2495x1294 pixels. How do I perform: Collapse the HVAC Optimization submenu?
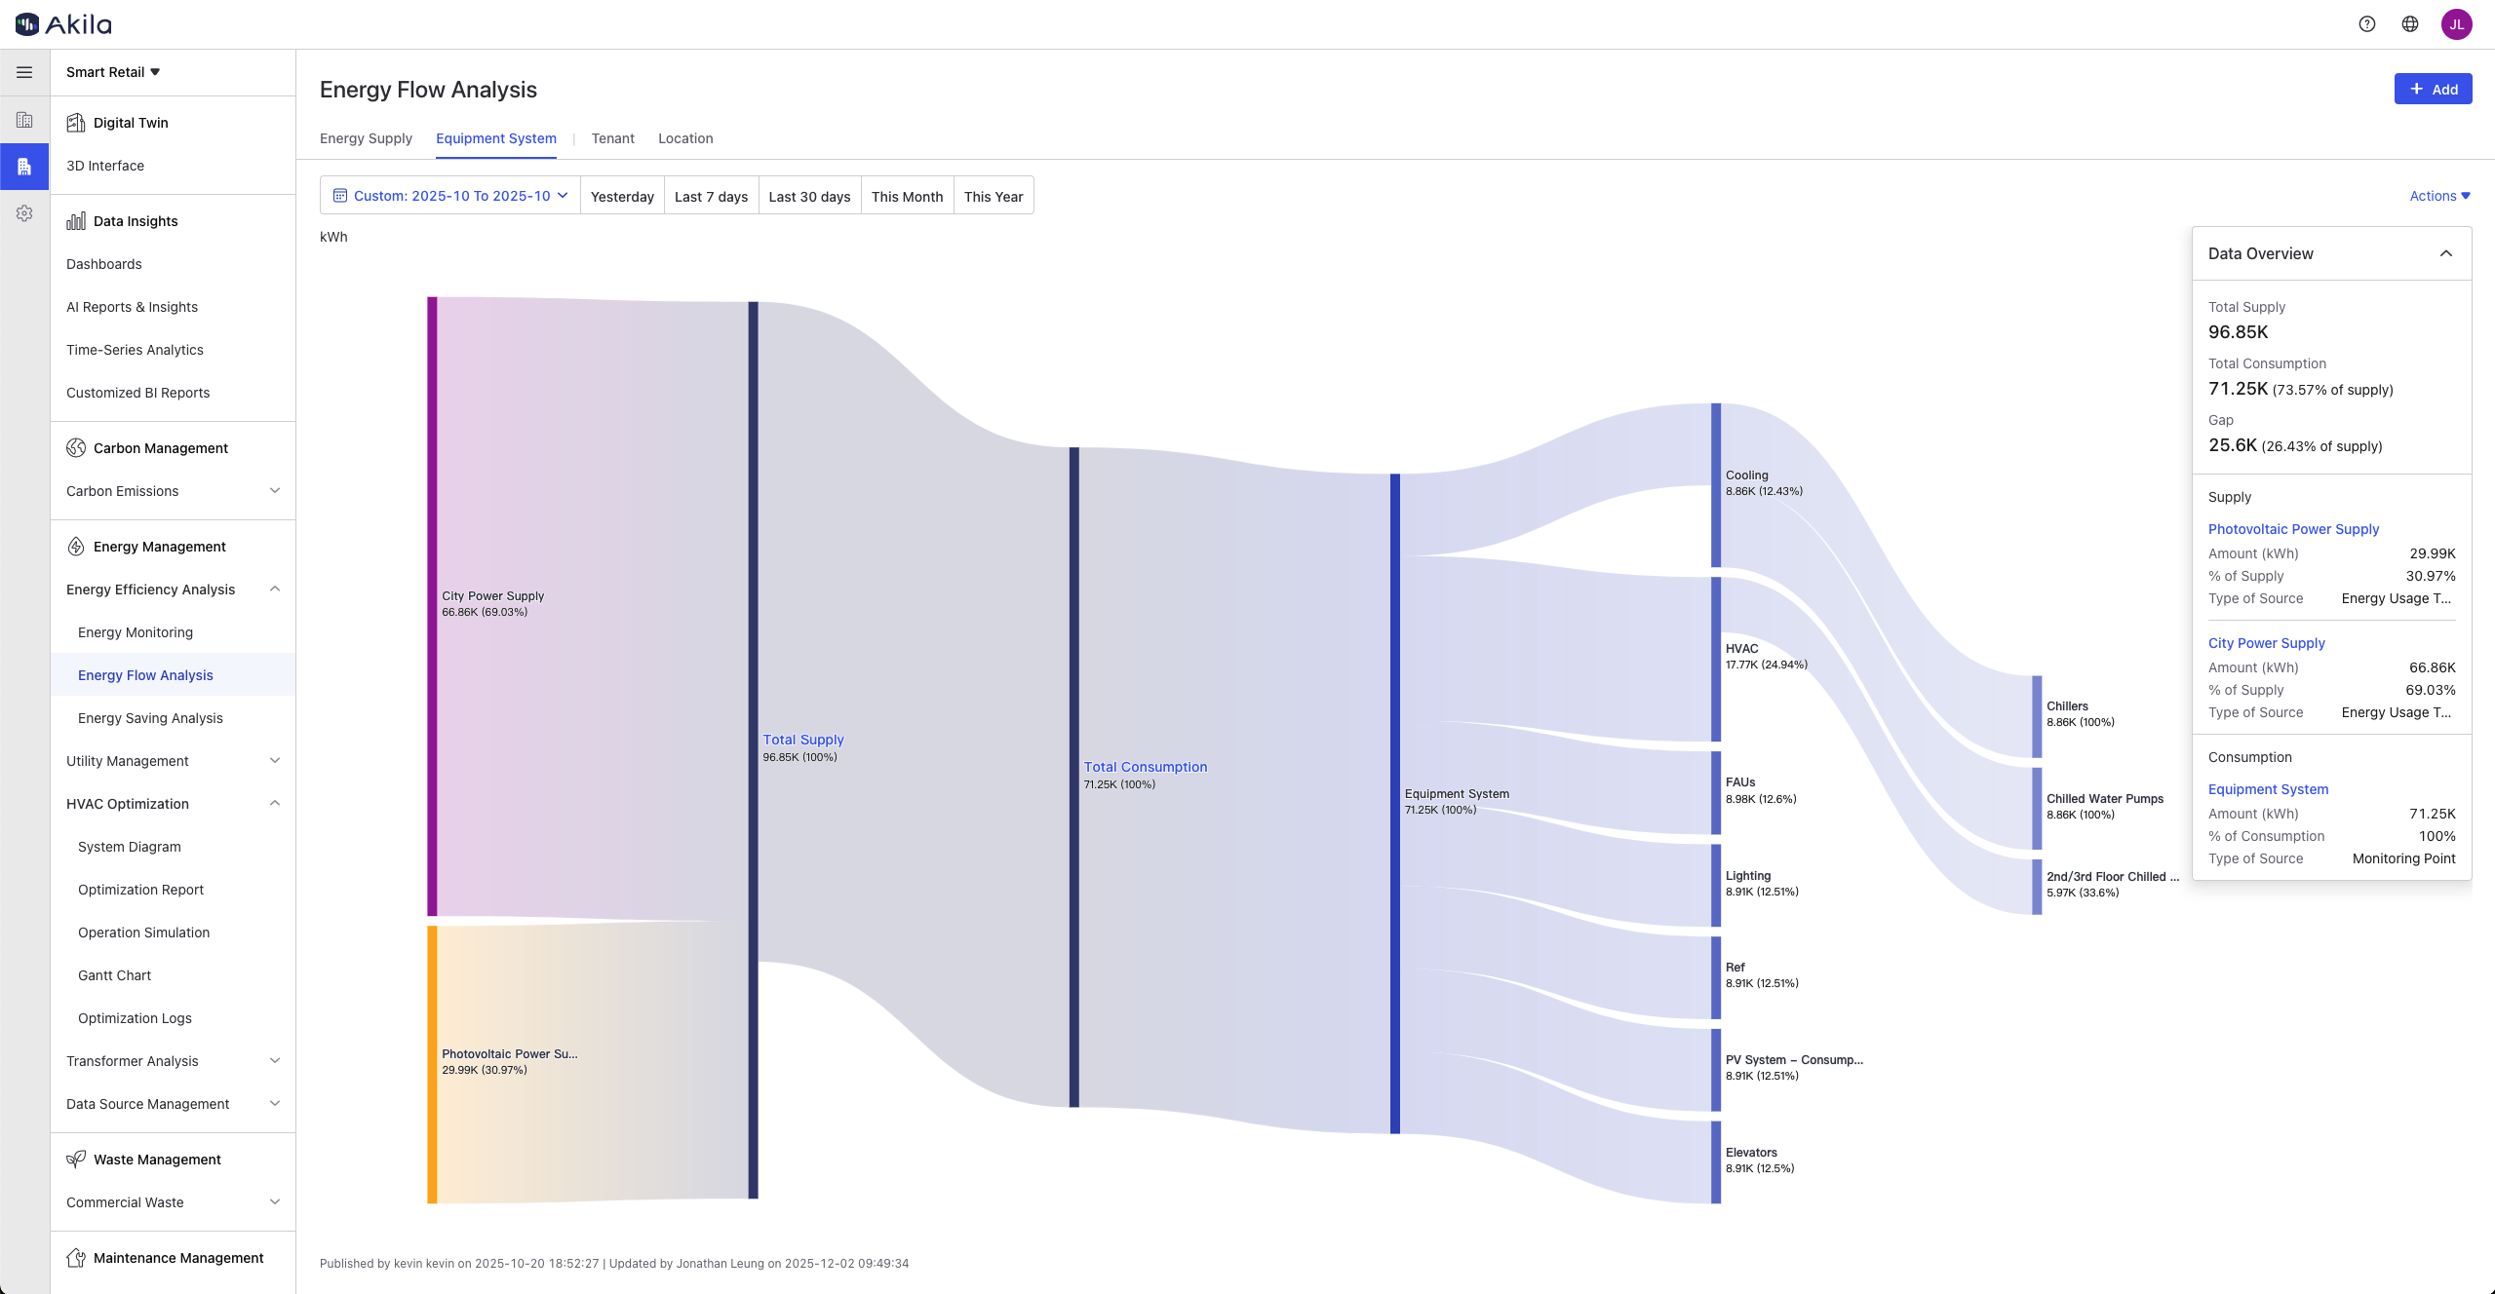click(x=275, y=804)
